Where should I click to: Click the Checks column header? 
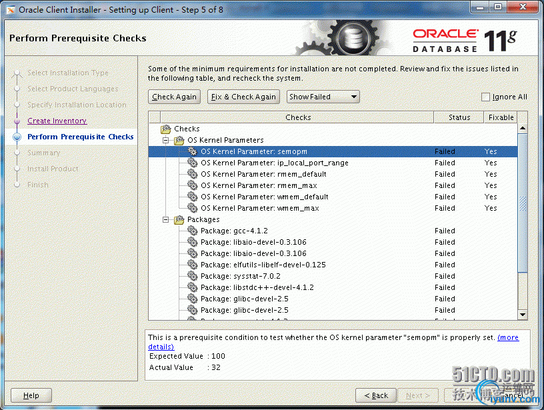297,117
